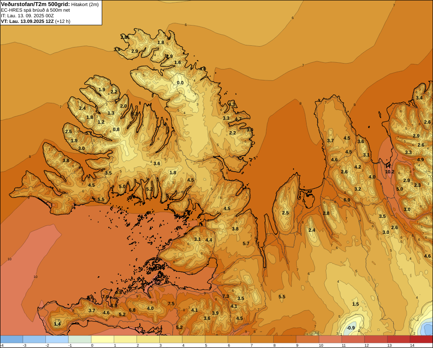Screen dimensions: 433x348
Task: Click the '1.2' temperature value
Action: click(101, 122)
